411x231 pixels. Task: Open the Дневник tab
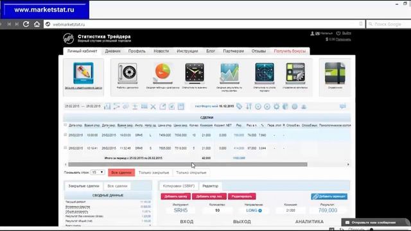[113, 51]
